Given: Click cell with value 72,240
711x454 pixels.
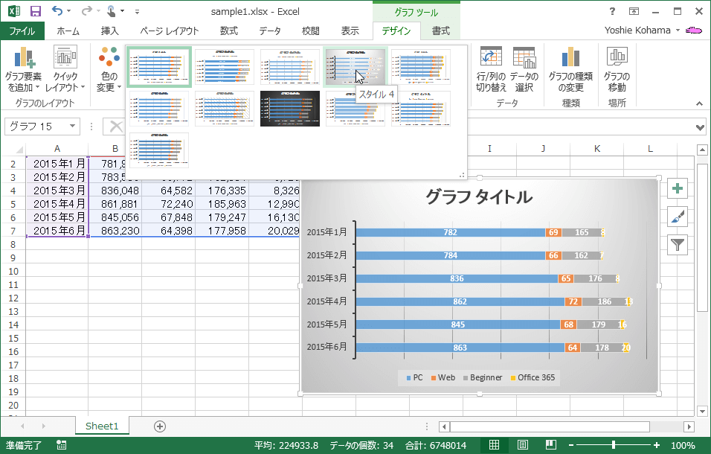Looking at the screenshot, I should tap(168, 204).
